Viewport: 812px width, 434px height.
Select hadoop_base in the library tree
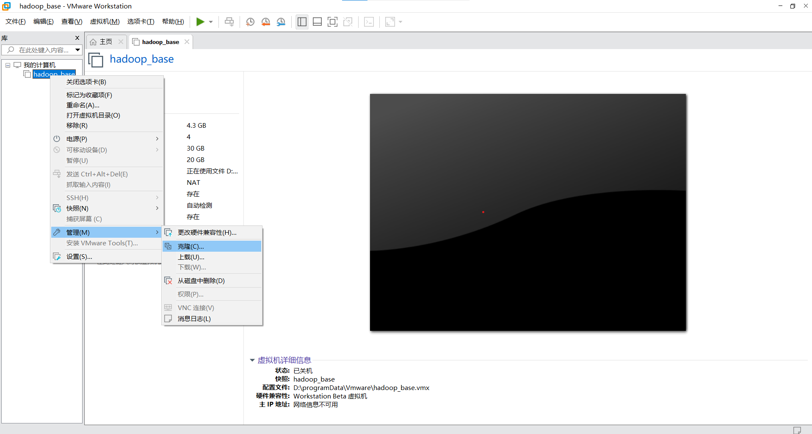pyautogui.click(x=54, y=74)
